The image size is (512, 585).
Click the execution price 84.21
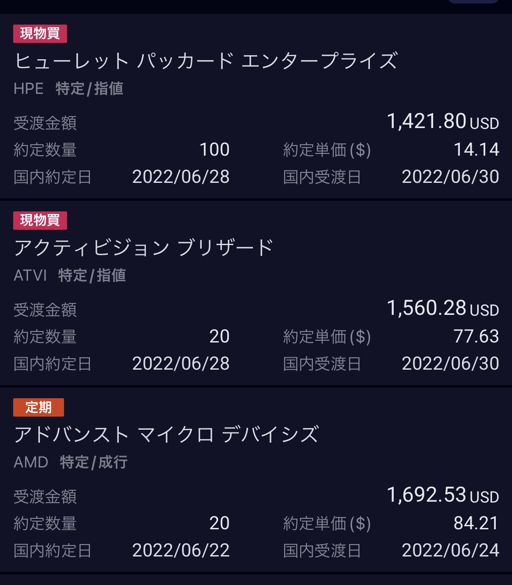coord(476,523)
